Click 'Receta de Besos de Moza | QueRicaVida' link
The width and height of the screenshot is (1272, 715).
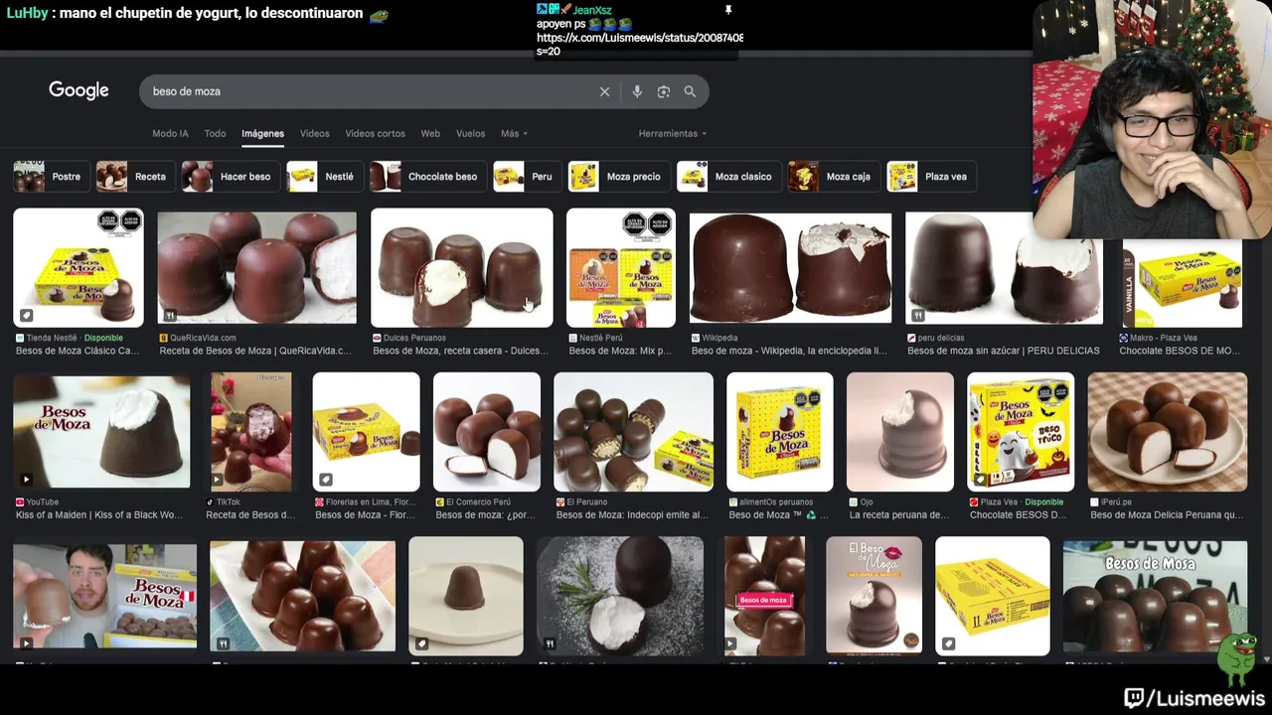255,351
